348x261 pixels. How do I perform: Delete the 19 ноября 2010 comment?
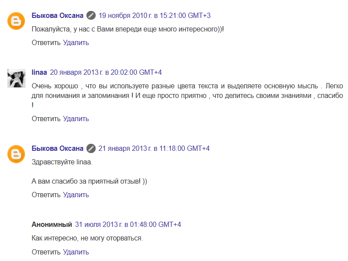(x=76, y=43)
